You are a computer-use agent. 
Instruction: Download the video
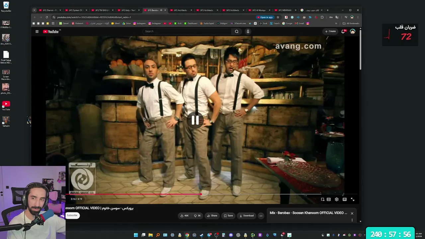(x=247, y=216)
